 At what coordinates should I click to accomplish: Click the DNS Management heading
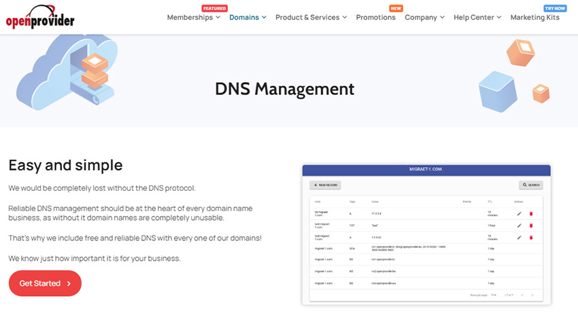(x=284, y=89)
